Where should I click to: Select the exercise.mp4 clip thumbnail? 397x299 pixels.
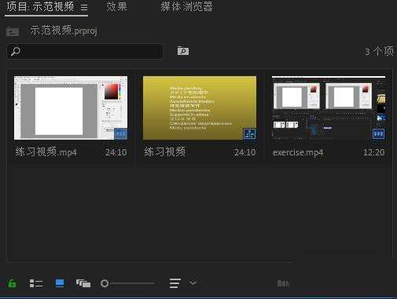coord(329,108)
